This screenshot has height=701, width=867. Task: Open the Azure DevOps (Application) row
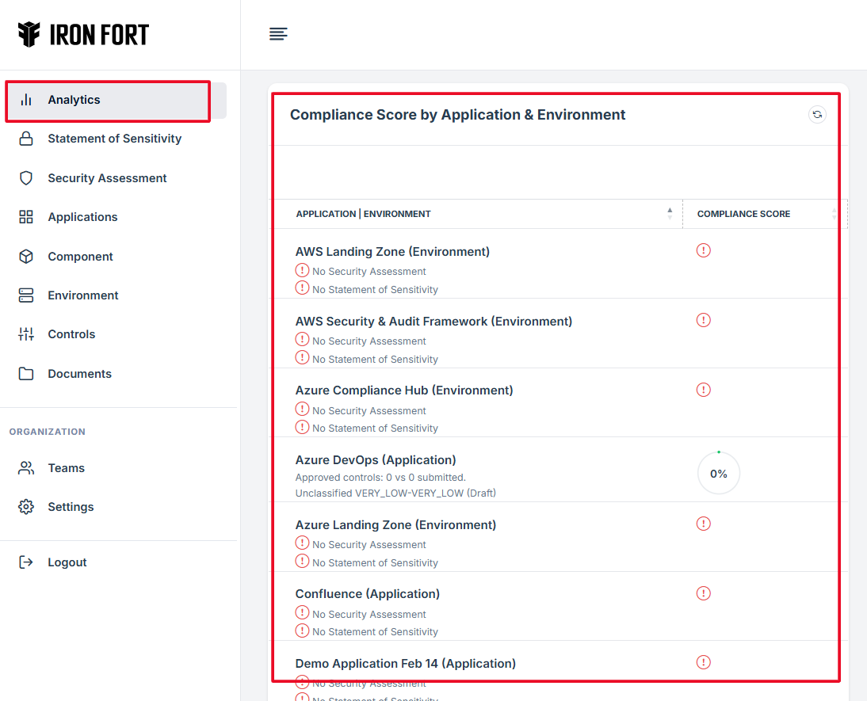point(376,460)
